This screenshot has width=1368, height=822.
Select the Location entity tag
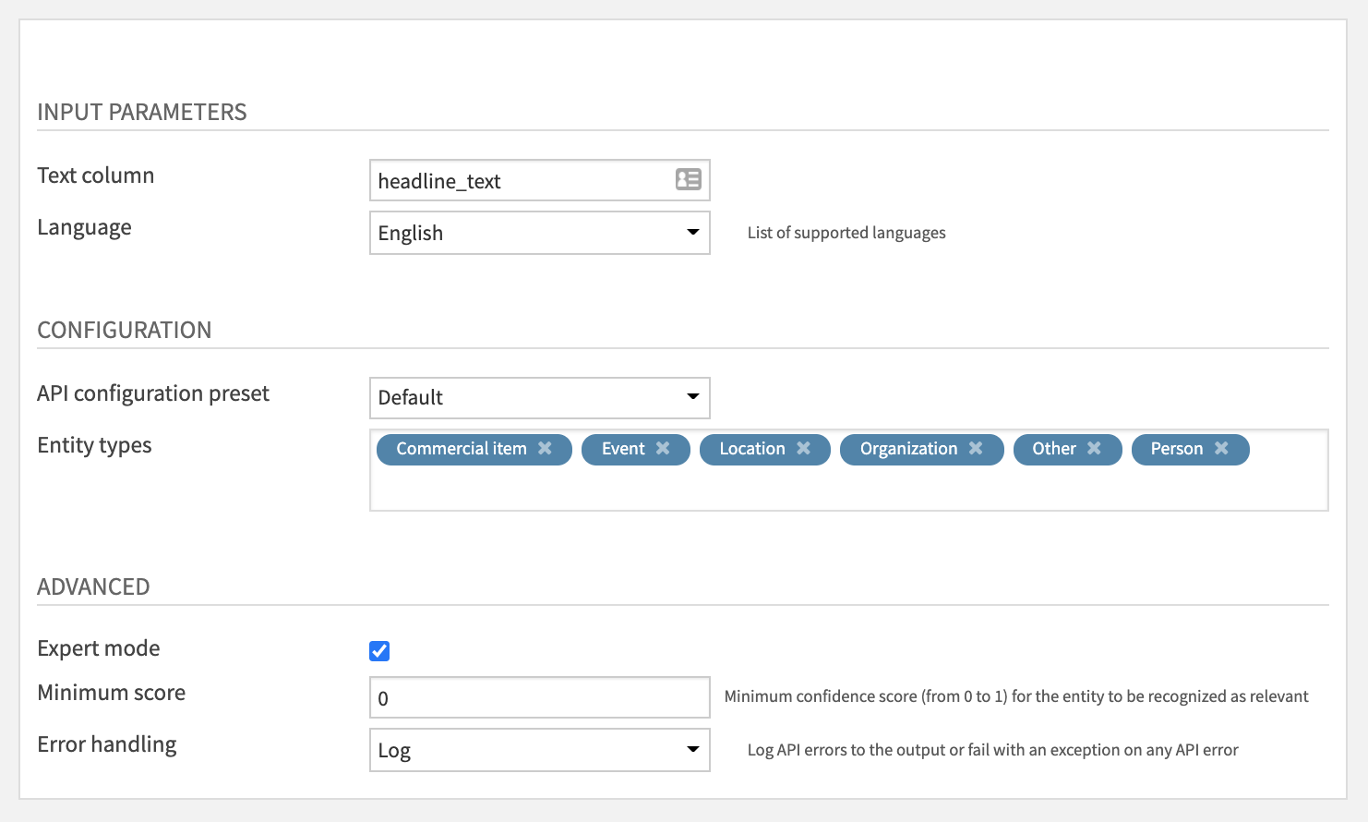pyautogui.click(x=753, y=449)
